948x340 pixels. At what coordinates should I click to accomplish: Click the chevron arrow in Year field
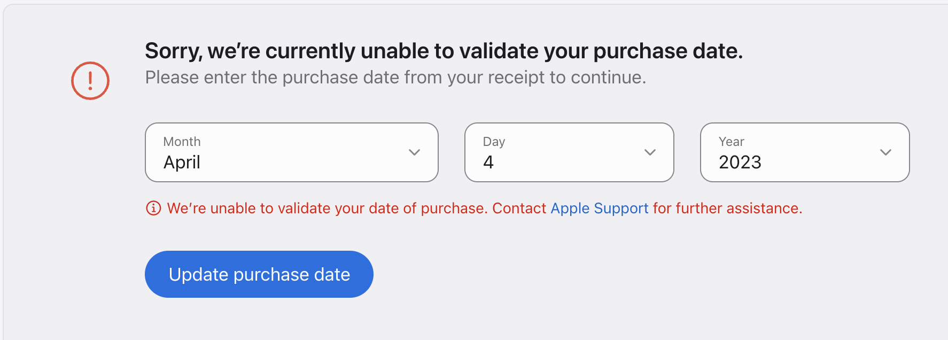(885, 152)
